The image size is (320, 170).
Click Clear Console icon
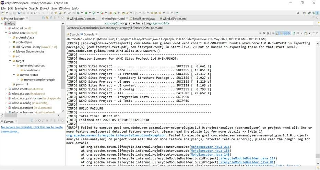coord(273,33)
